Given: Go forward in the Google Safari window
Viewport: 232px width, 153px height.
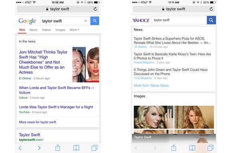Looking at the screenshot, I should pyautogui.click(x=39, y=148).
